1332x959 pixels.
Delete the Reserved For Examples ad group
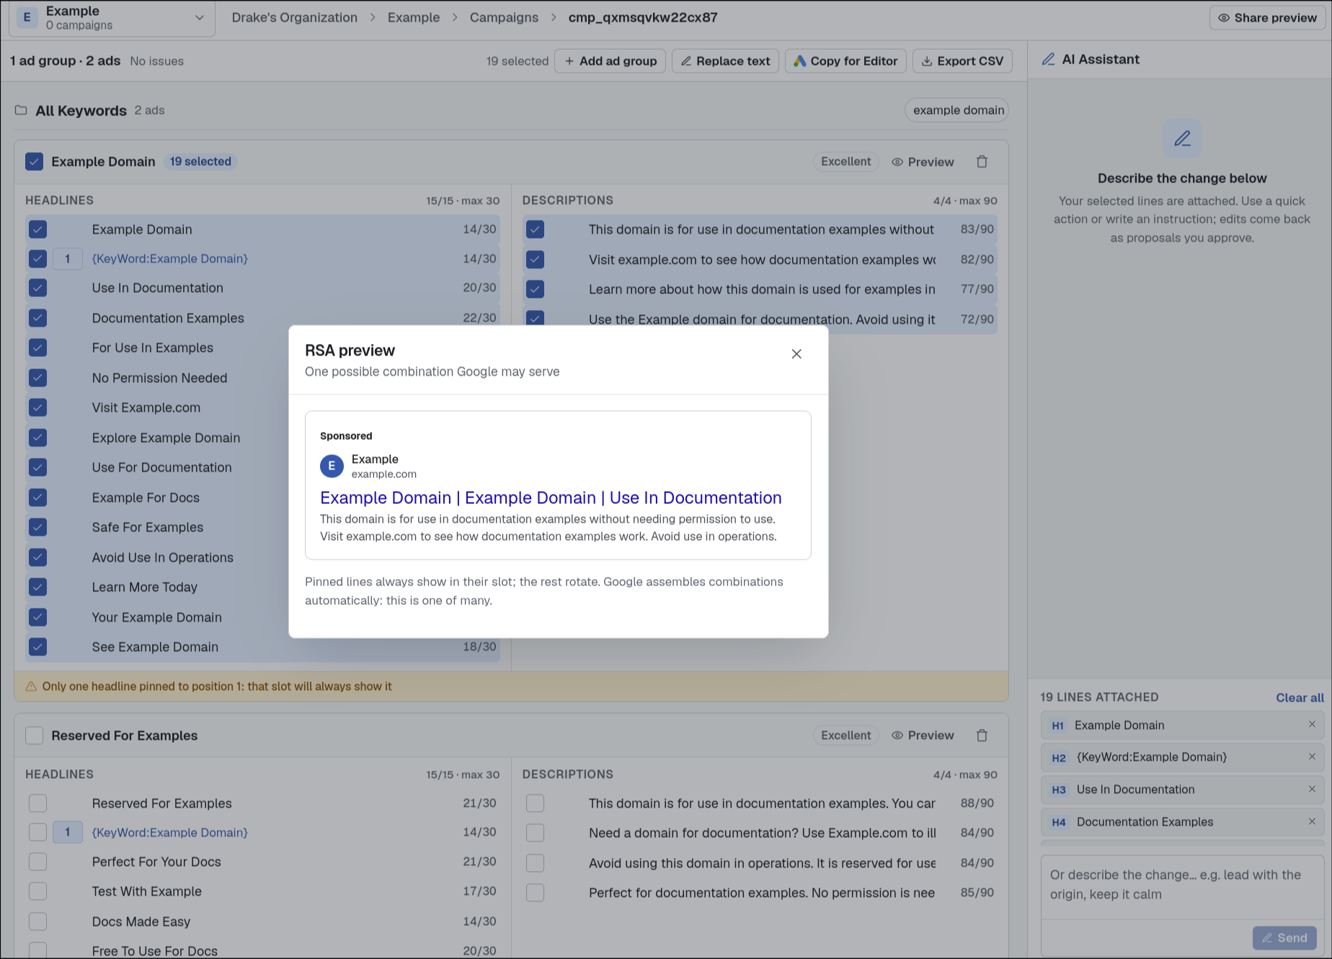click(x=982, y=735)
